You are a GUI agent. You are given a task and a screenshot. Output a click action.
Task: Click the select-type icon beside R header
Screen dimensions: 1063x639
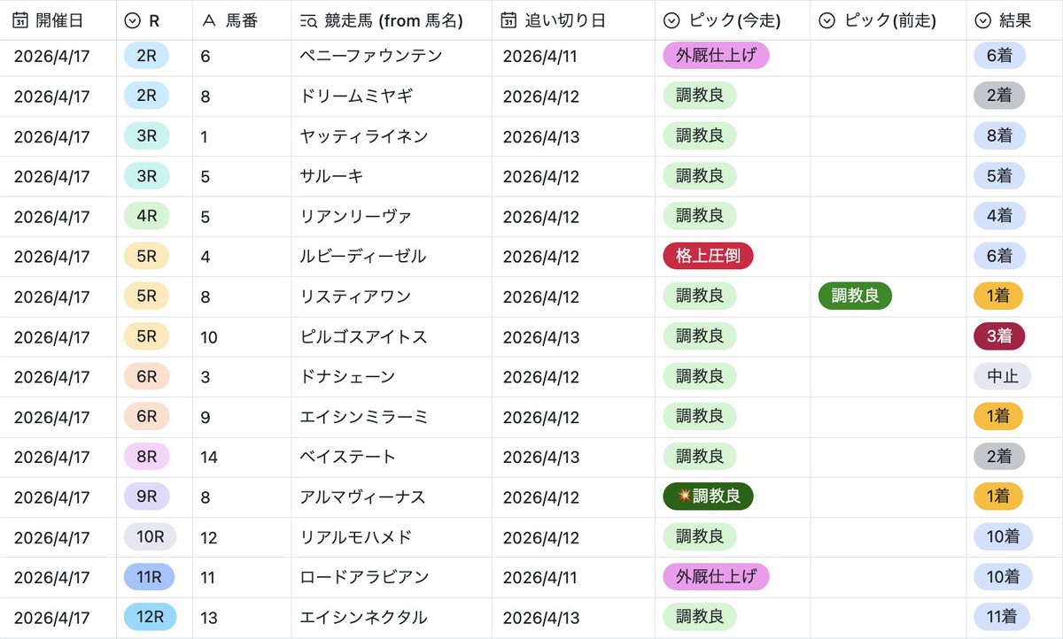pos(133,20)
